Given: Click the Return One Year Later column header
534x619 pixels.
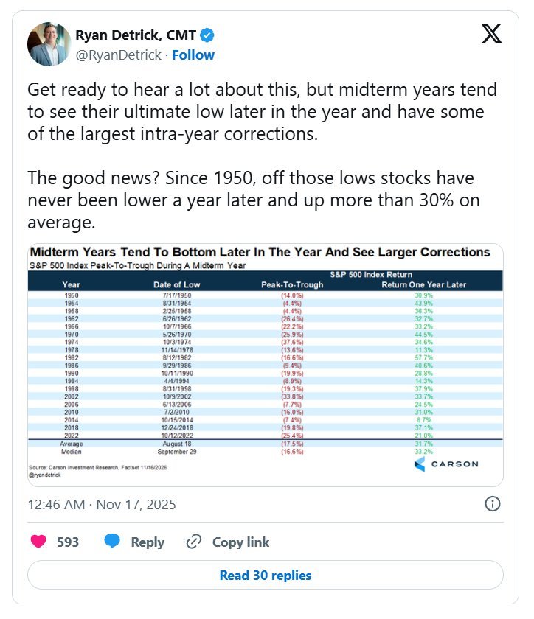Looking at the screenshot, I should (x=423, y=284).
